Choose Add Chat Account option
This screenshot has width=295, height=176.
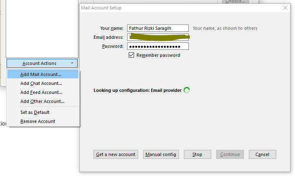coord(41,83)
